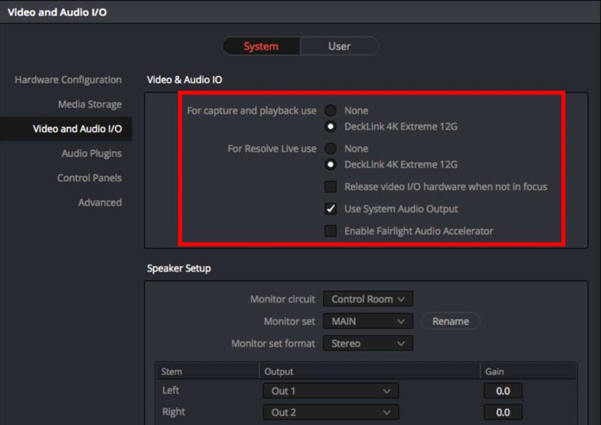Open Hardware Configuration settings
The image size is (601, 425).
(x=68, y=80)
